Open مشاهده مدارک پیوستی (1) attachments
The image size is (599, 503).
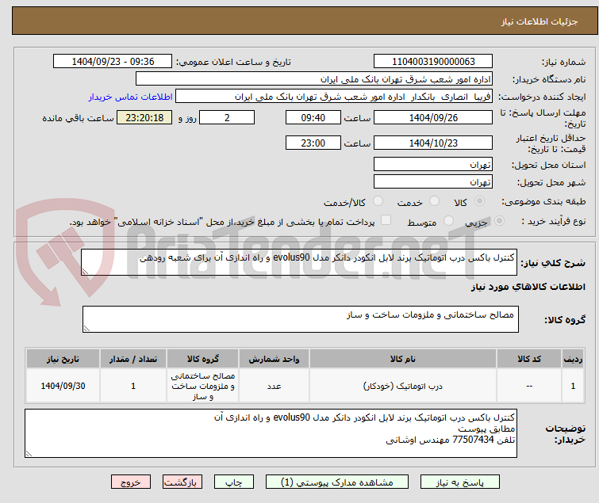[337, 482]
